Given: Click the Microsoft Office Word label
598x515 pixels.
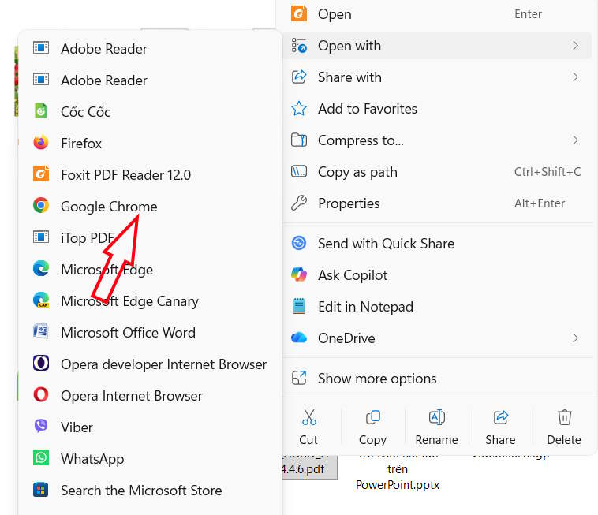Looking at the screenshot, I should [128, 332].
